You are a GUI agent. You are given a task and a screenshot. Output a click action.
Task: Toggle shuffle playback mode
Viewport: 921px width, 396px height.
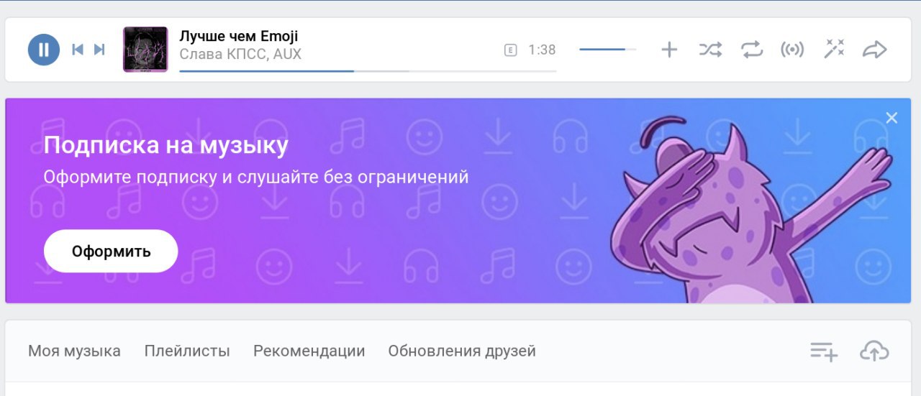(x=710, y=50)
